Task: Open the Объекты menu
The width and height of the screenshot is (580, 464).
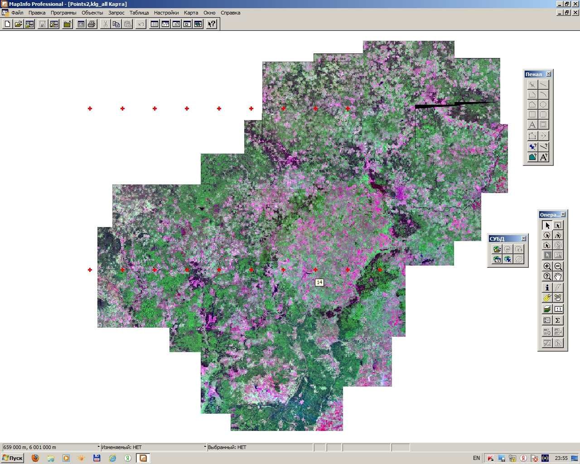Action: click(x=92, y=13)
